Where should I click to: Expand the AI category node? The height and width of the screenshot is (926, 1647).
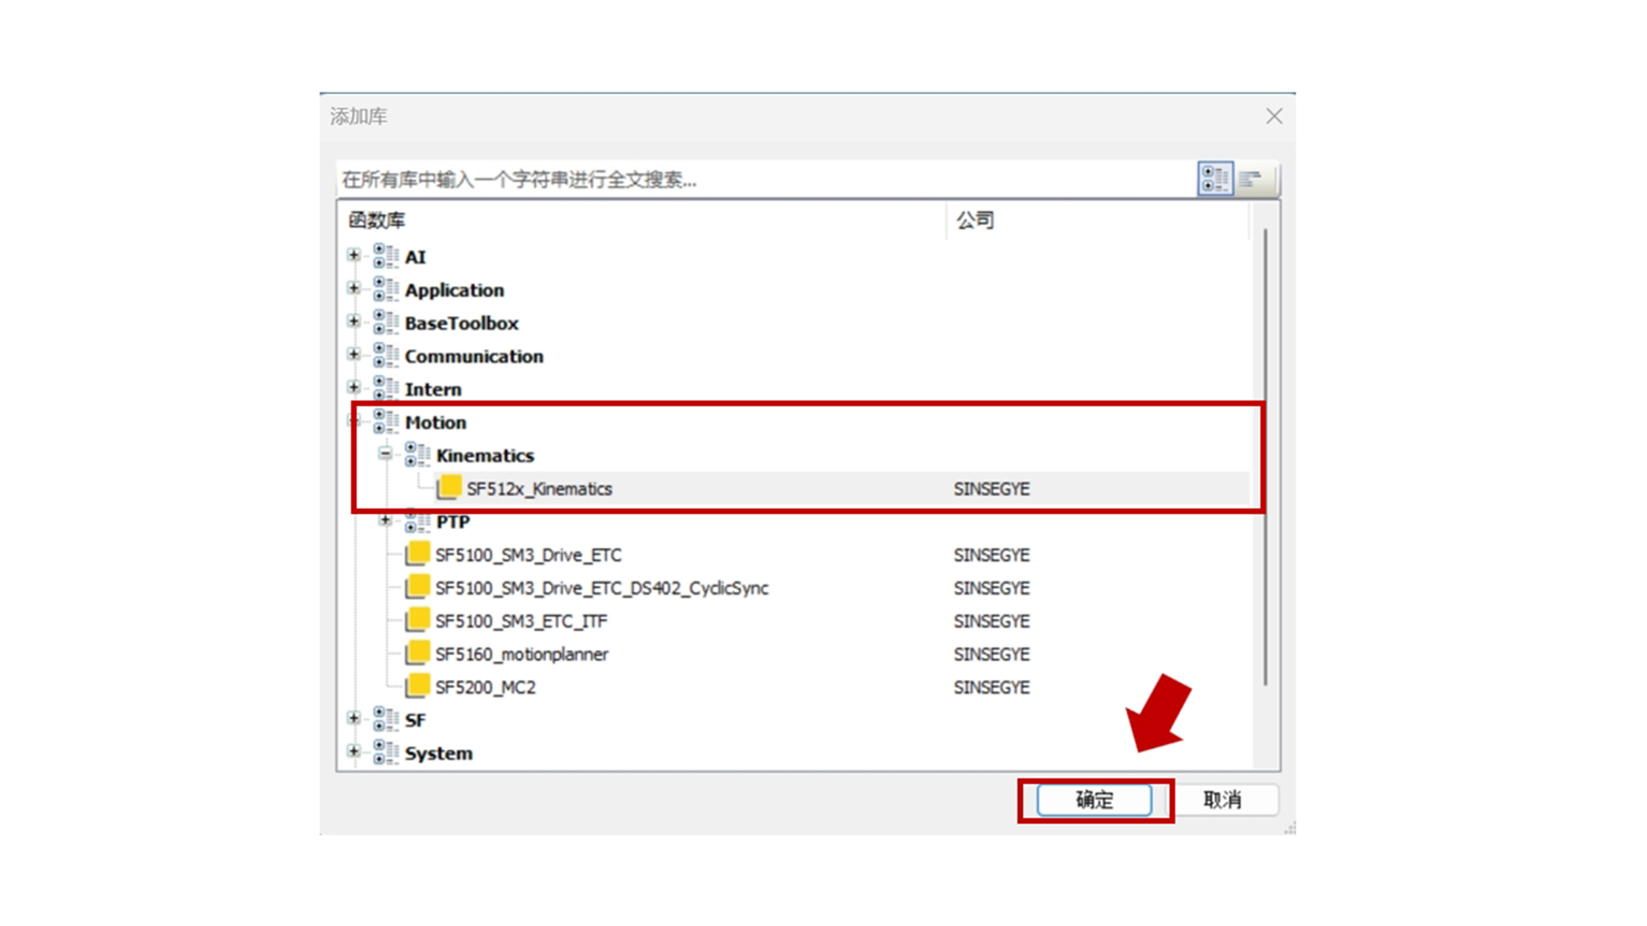353,255
